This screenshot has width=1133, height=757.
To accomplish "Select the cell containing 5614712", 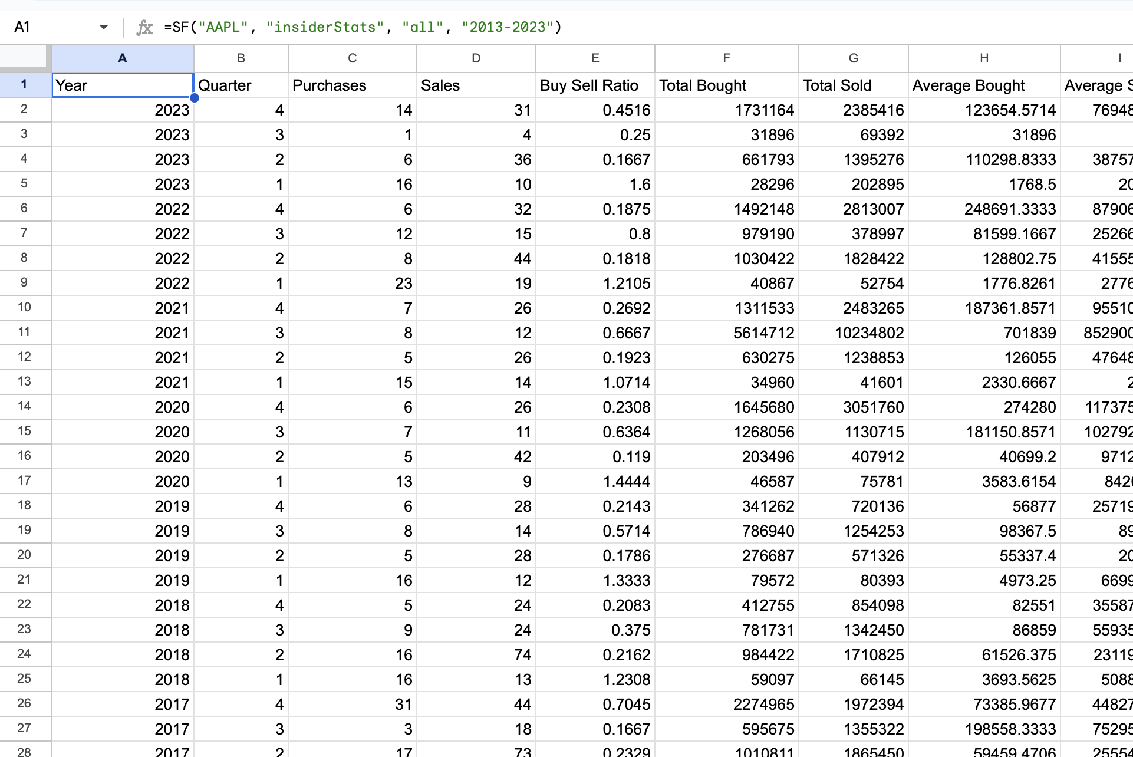I will pos(726,333).
